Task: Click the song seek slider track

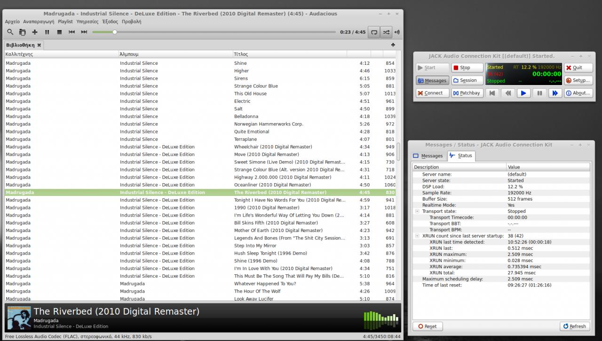Action: (x=226, y=32)
